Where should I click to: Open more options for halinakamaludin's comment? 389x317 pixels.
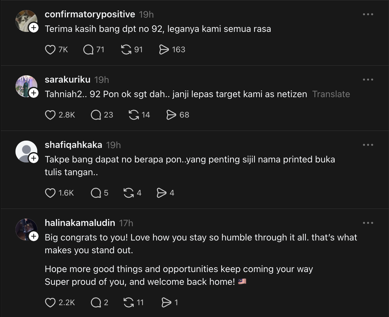tap(368, 223)
